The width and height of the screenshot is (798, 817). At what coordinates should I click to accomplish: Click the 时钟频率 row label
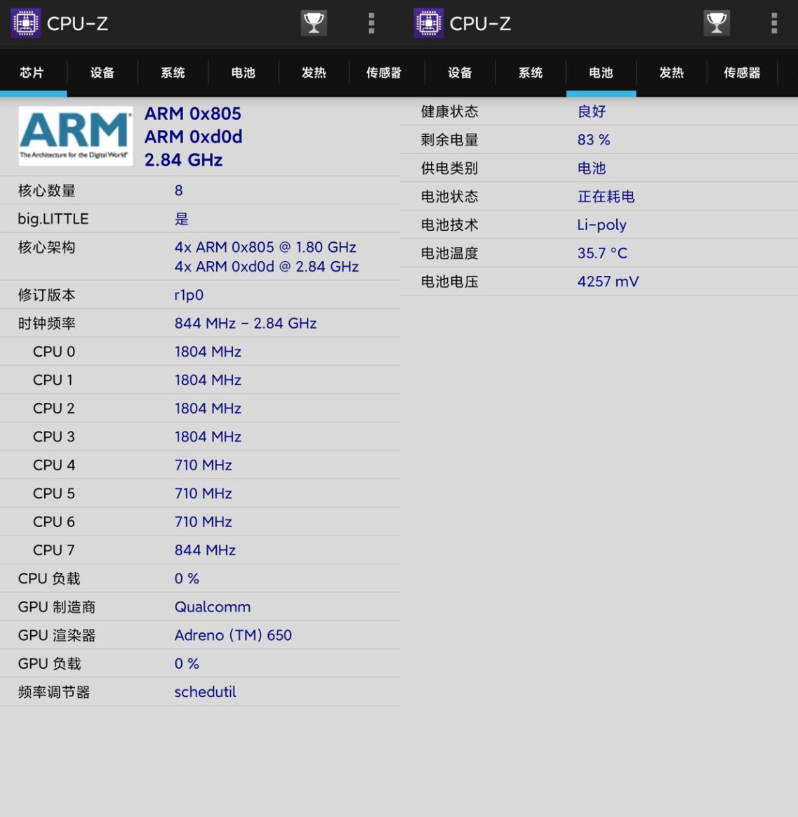(47, 324)
